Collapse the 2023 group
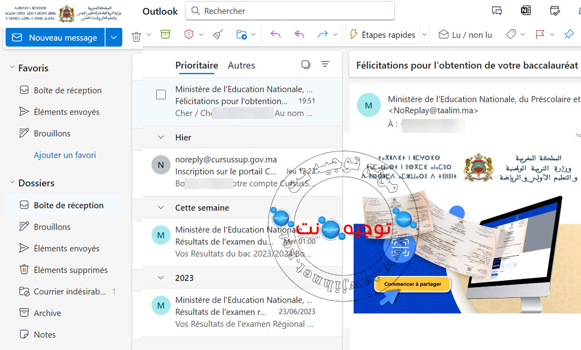The width and height of the screenshot is (581, 350). point(161,278)
